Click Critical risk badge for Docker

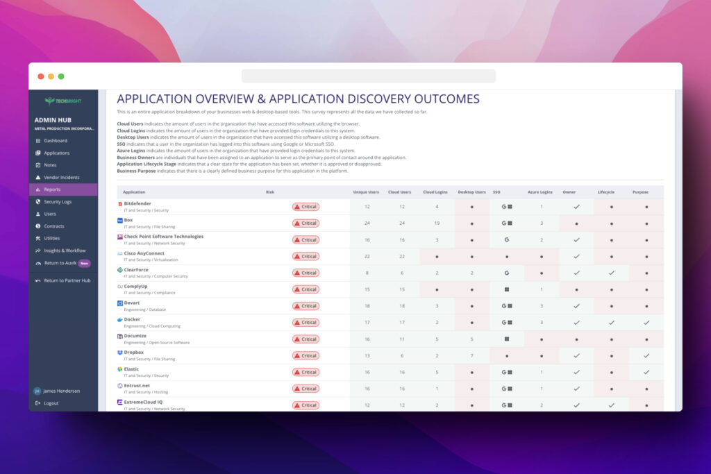(x=306, y=323)
